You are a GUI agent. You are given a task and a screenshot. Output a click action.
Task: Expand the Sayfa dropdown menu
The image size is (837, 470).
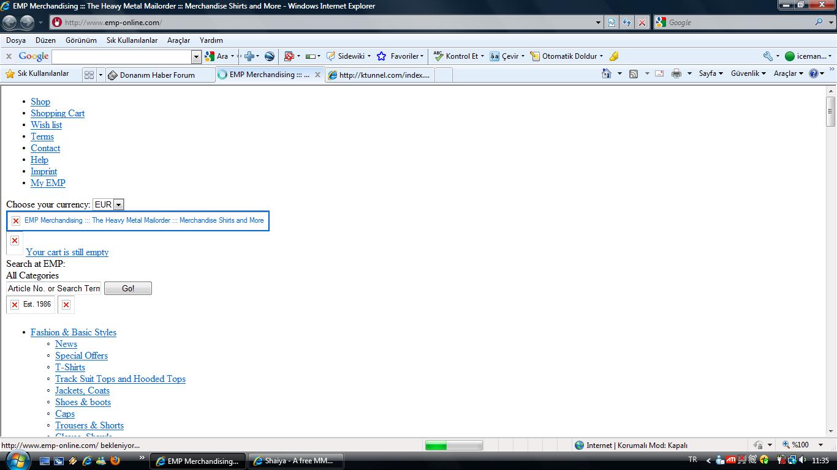pyautogui.click(x=711, y=73)
